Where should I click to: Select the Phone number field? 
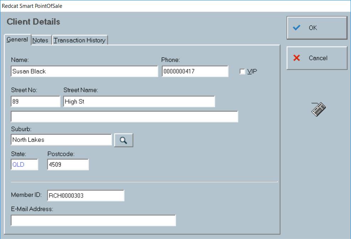(195, 71)
